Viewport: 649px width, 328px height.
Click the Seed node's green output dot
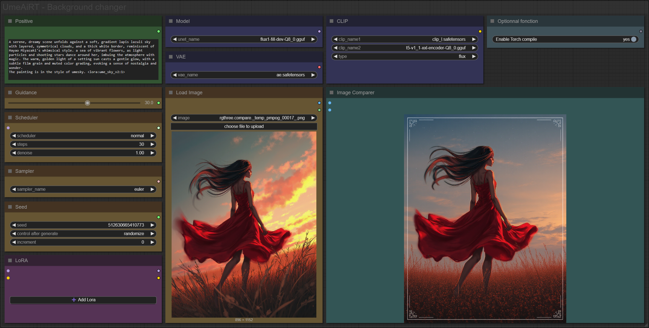[x=158, y=217]
